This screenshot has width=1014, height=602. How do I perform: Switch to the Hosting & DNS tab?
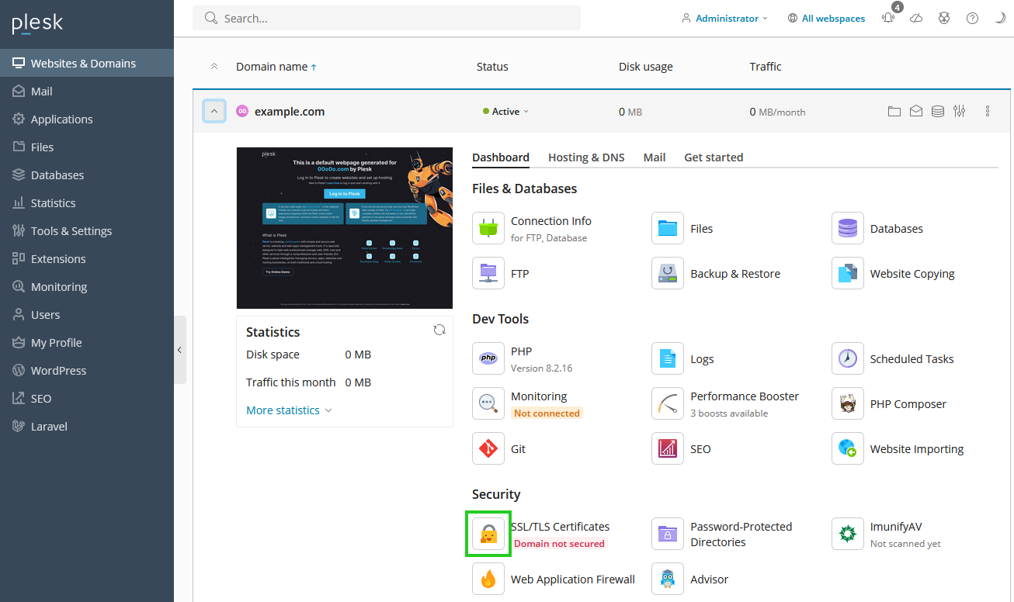585,157
